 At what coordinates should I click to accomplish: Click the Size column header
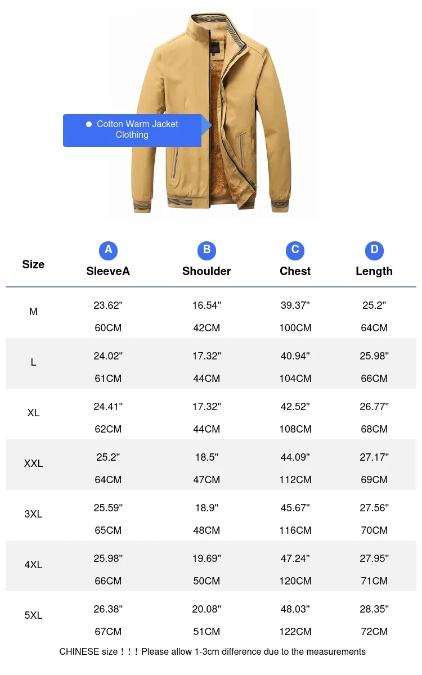tap(33, 264)
